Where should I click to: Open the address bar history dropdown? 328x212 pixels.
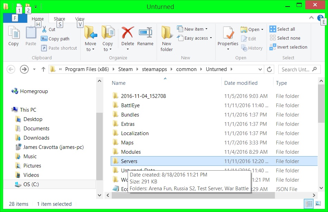click(260, 69)
